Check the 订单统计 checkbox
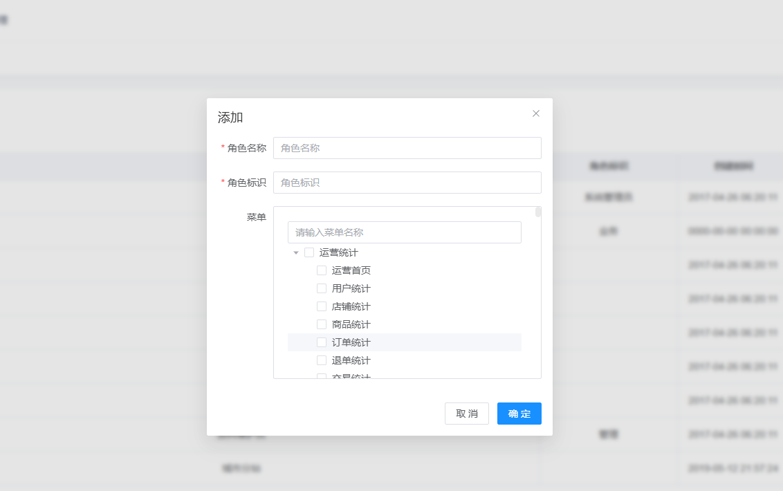 [322, 342]
